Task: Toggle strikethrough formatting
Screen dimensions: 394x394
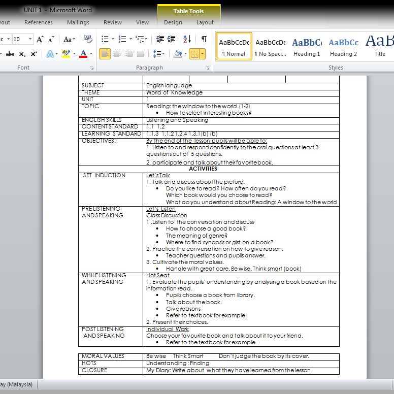Action: [x=10, y=54]
